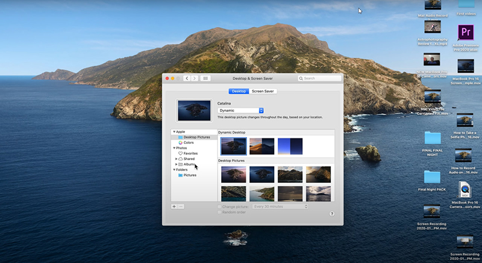Open the help question mark button
The image size is (482, 263).
(x=332, y=214)
